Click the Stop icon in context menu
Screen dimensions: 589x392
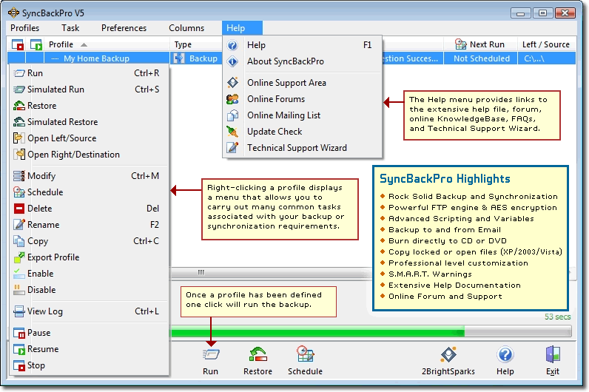coord(19,365)
